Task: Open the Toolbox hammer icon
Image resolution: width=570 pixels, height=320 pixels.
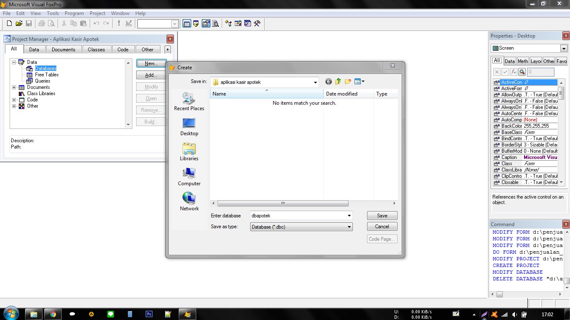Action: [x=257, y=23]
